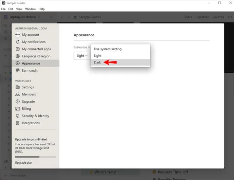Screen dimensions: 234x180
Task: Click the Billing card icon
Action: coord(18,109)
